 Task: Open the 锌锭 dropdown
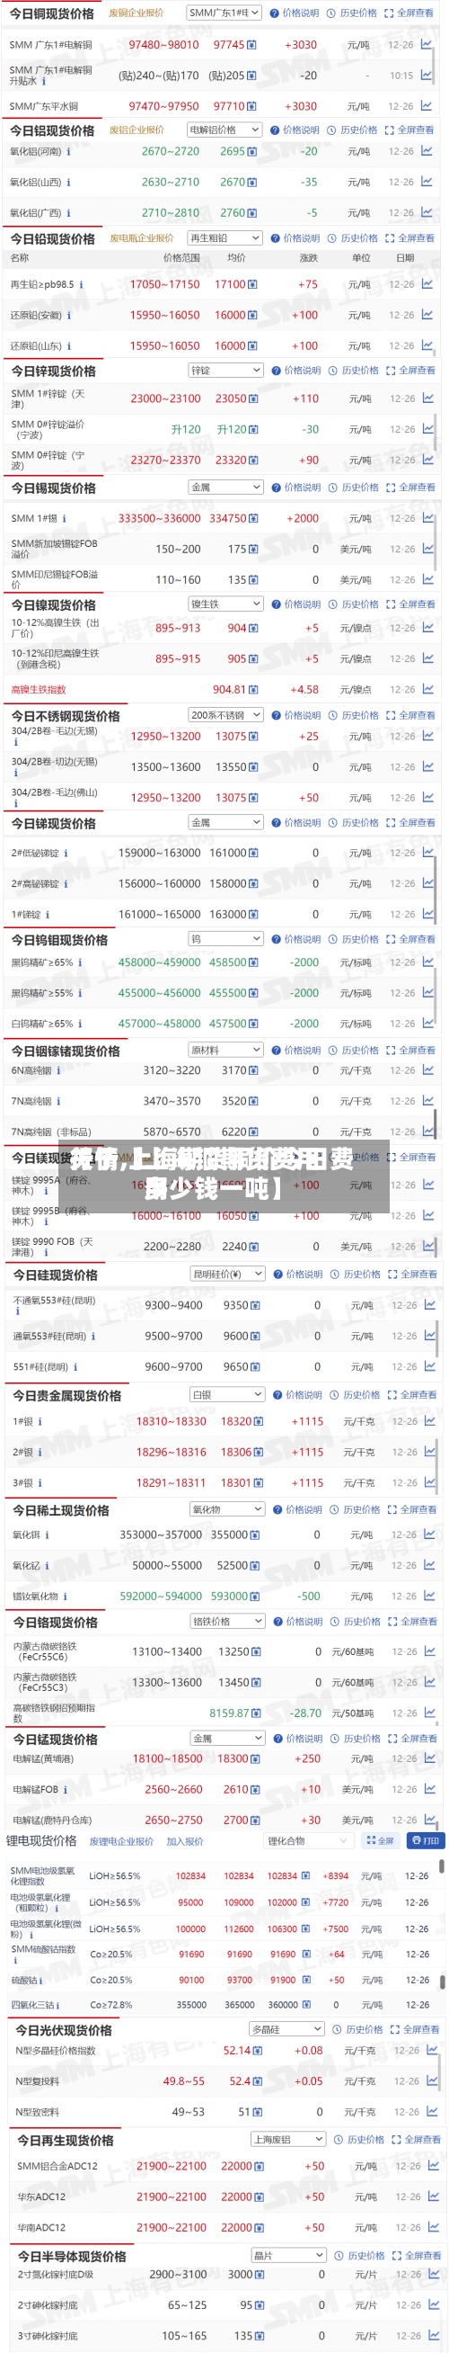[x=225, y=370]
